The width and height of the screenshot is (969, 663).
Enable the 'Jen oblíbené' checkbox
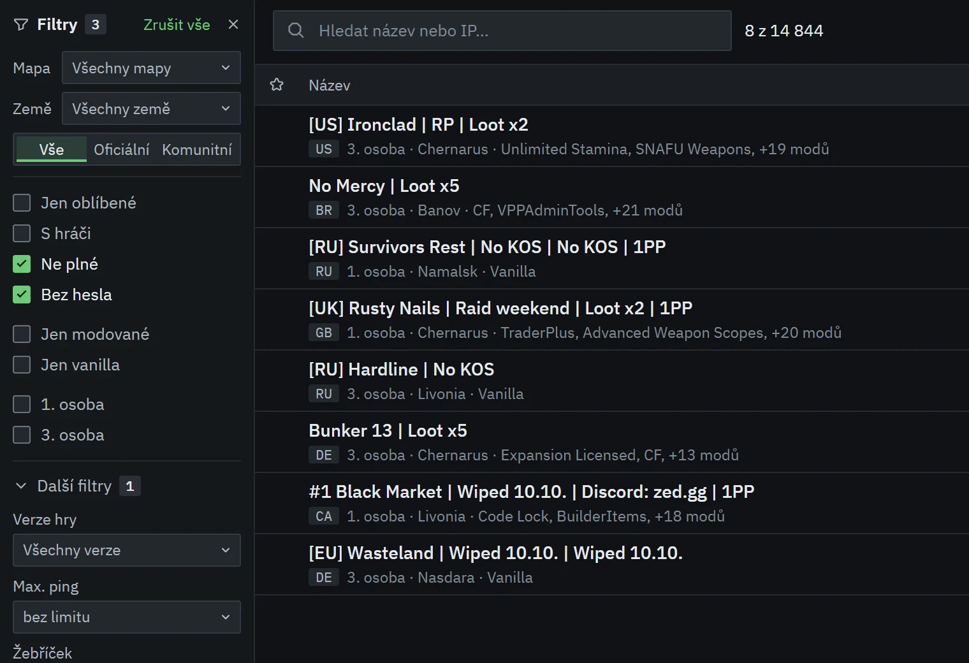tap(22, 203)
